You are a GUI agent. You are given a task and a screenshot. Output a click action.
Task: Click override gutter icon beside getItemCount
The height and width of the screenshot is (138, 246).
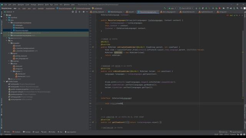93,122
